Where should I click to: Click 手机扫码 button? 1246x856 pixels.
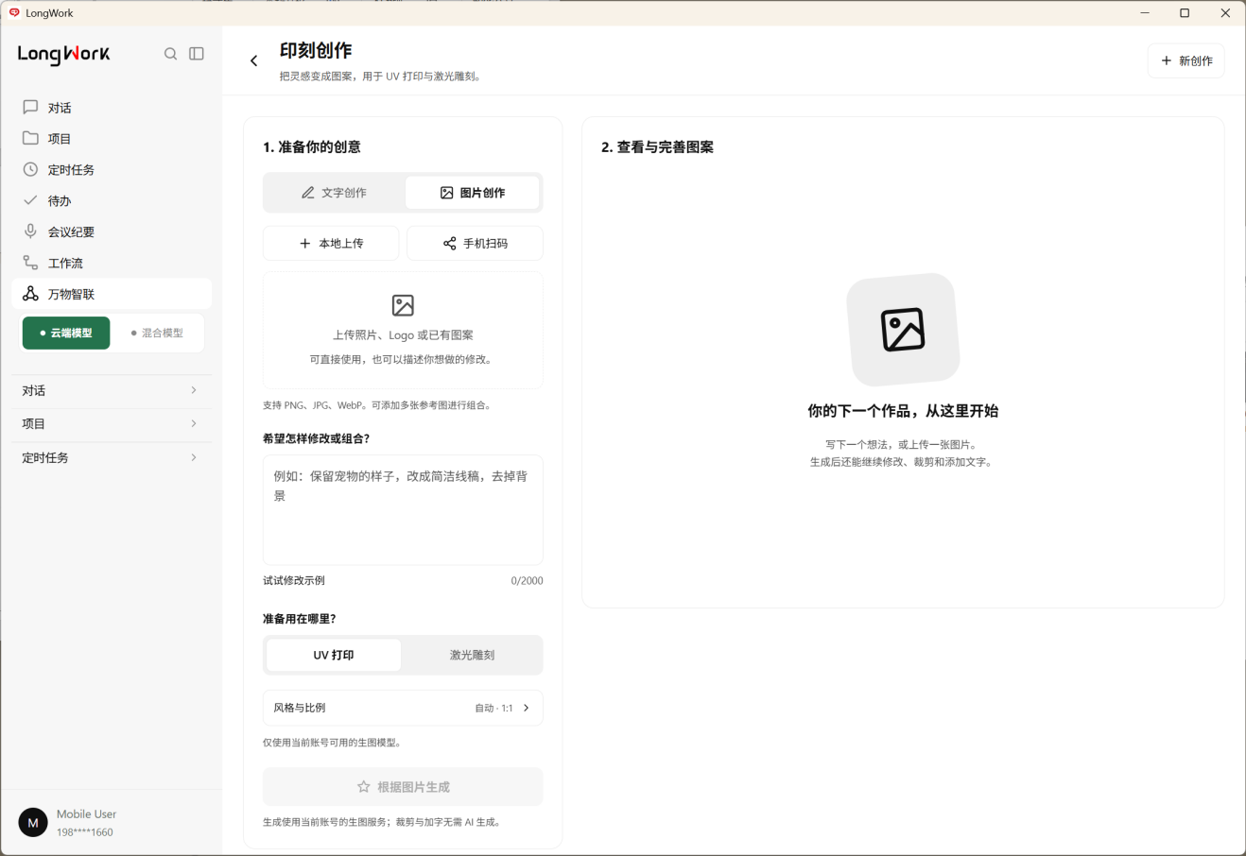(475, 244)
